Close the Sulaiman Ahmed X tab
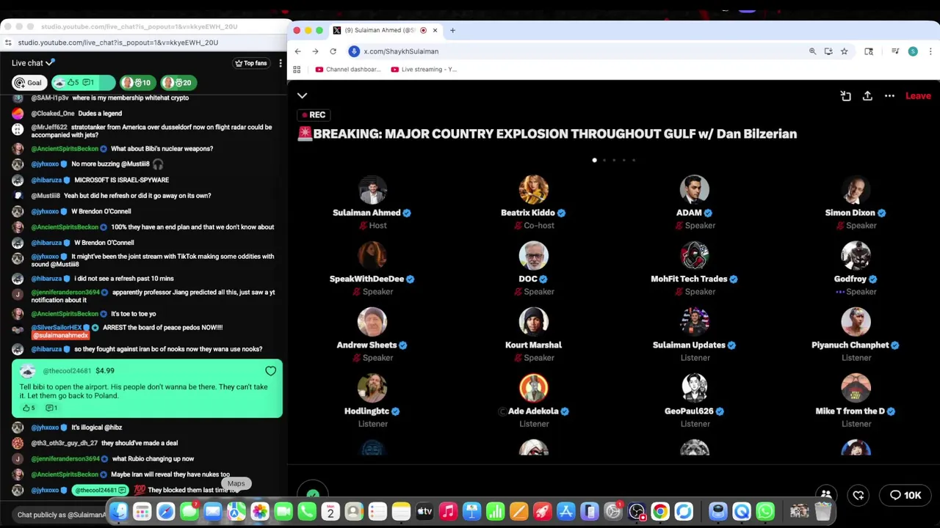 click(x=435, y=30)
